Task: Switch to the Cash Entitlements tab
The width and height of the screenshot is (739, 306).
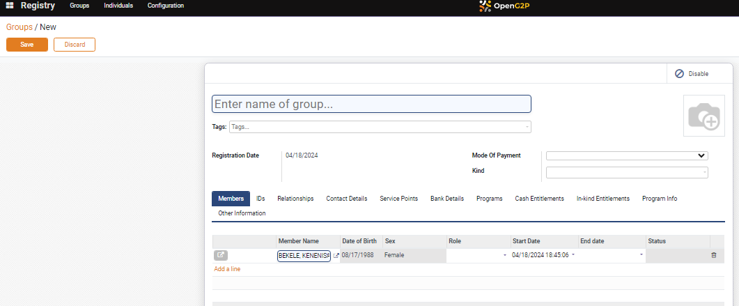Action: [x=539, y=199]
